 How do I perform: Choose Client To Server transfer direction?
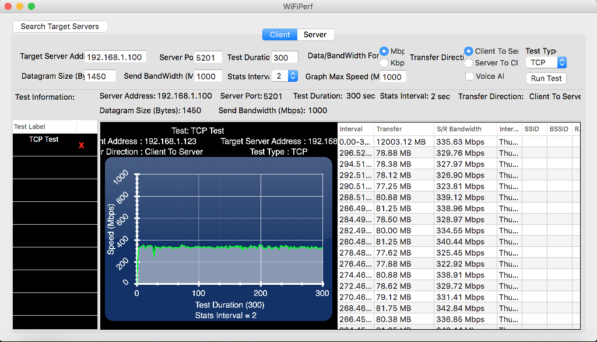[x=469, y=51]
